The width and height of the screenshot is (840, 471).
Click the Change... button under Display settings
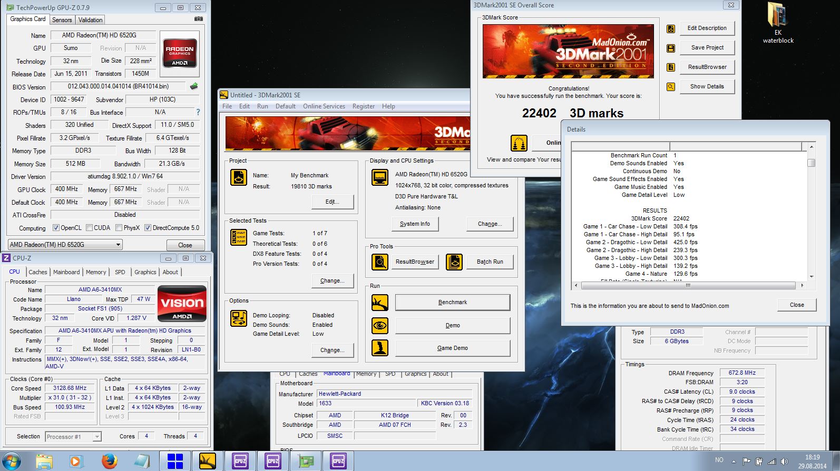click(x=490, y=224)
